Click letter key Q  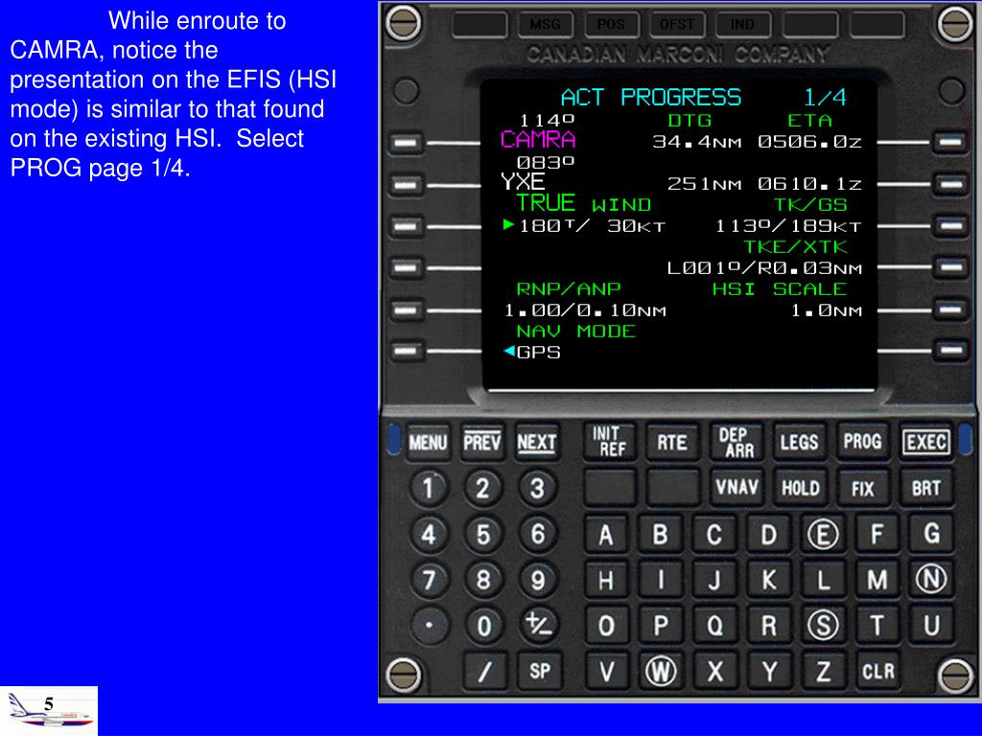(713, 626)
